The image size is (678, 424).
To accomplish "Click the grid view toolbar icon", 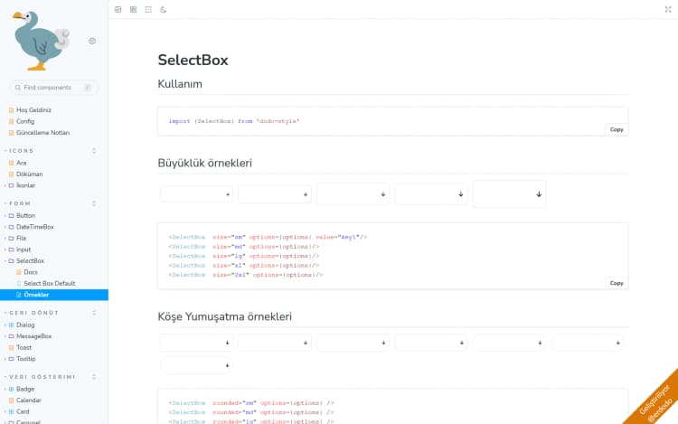I will [133, 10].
